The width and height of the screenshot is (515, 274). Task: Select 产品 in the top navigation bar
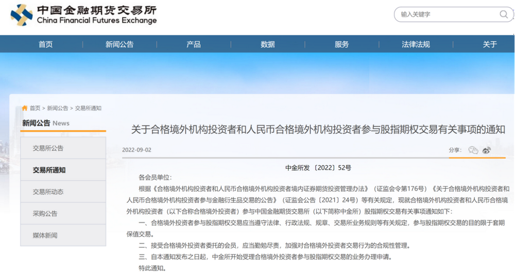pos(194,44)
